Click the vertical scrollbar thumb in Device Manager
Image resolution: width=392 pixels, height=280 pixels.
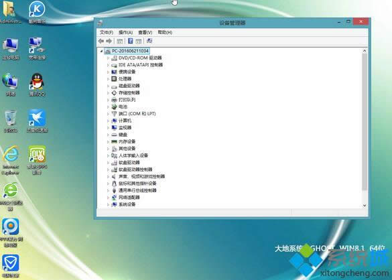pyautogui.click(x=365, y=121)
